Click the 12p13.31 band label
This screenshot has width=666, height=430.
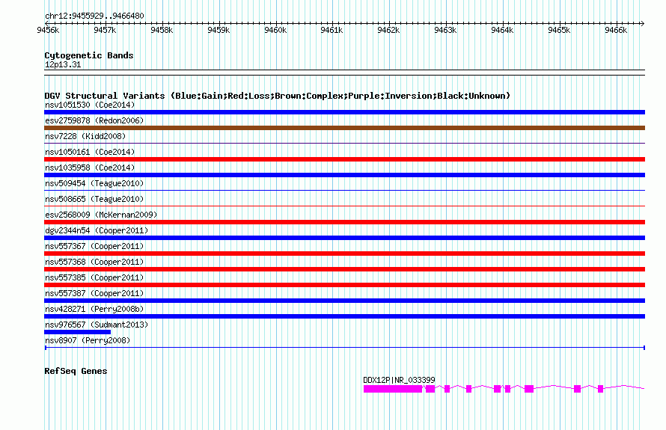tap(63, 64)
